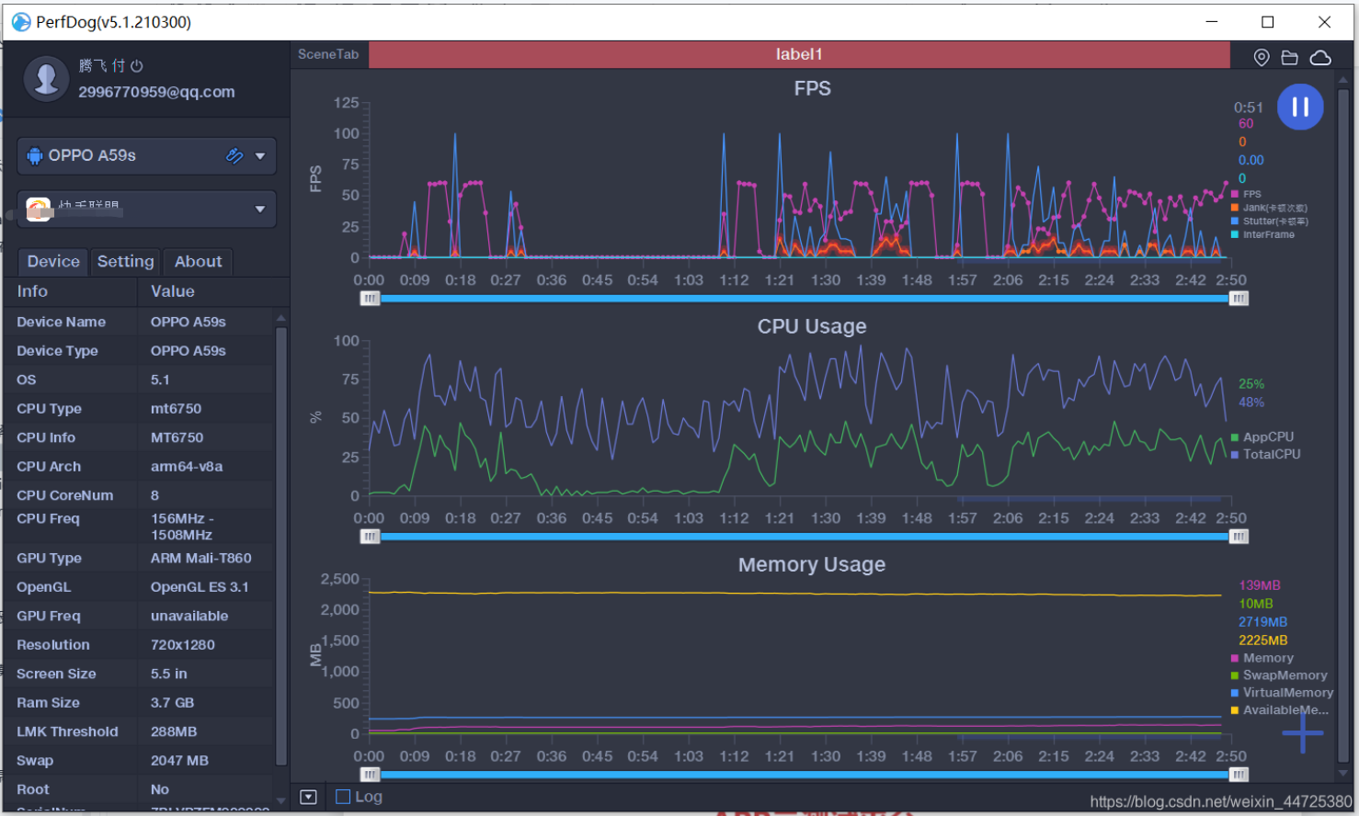
Task: Switch to the Setting tab
Action: 126,262
